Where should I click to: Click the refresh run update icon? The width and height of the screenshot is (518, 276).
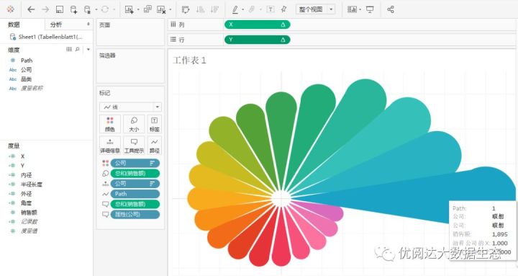point(105,9)
